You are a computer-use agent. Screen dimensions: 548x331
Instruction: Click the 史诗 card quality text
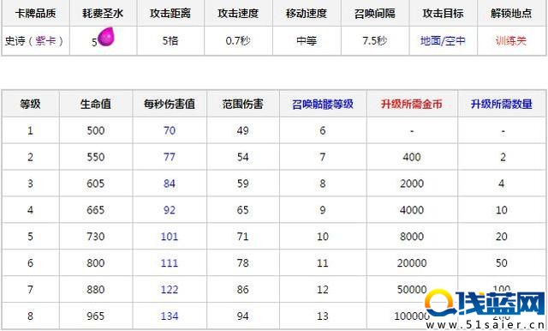15,41
